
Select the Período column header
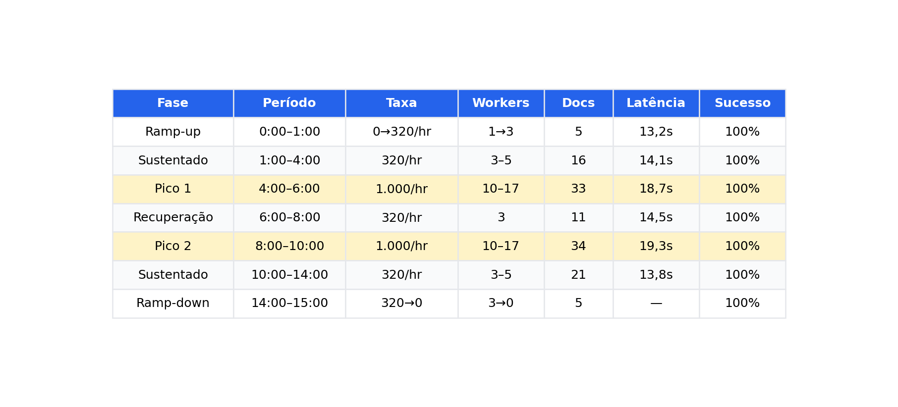point(289,103)
